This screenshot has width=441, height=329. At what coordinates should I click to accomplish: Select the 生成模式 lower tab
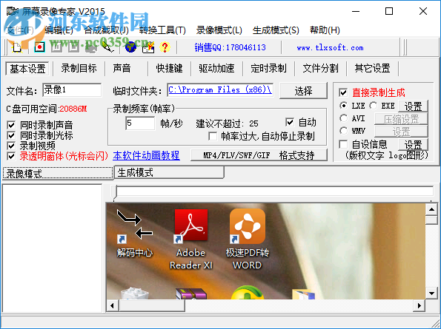click(169, 172)
